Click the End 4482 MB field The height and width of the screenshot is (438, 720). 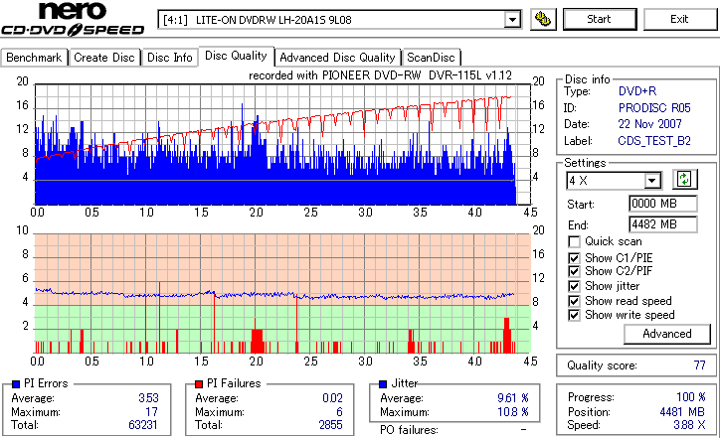coord(663,224)
